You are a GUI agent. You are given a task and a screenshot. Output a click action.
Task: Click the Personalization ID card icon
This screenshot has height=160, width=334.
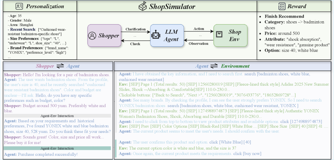[x=19, y=6]
